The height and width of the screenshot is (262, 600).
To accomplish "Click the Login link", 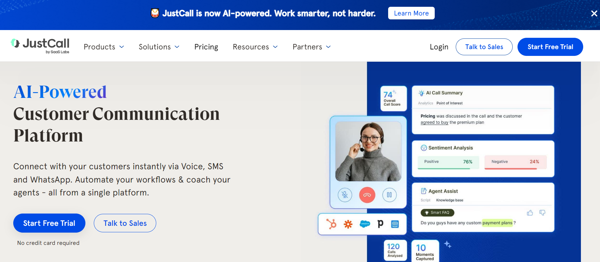I will click(x=439, y=47).
